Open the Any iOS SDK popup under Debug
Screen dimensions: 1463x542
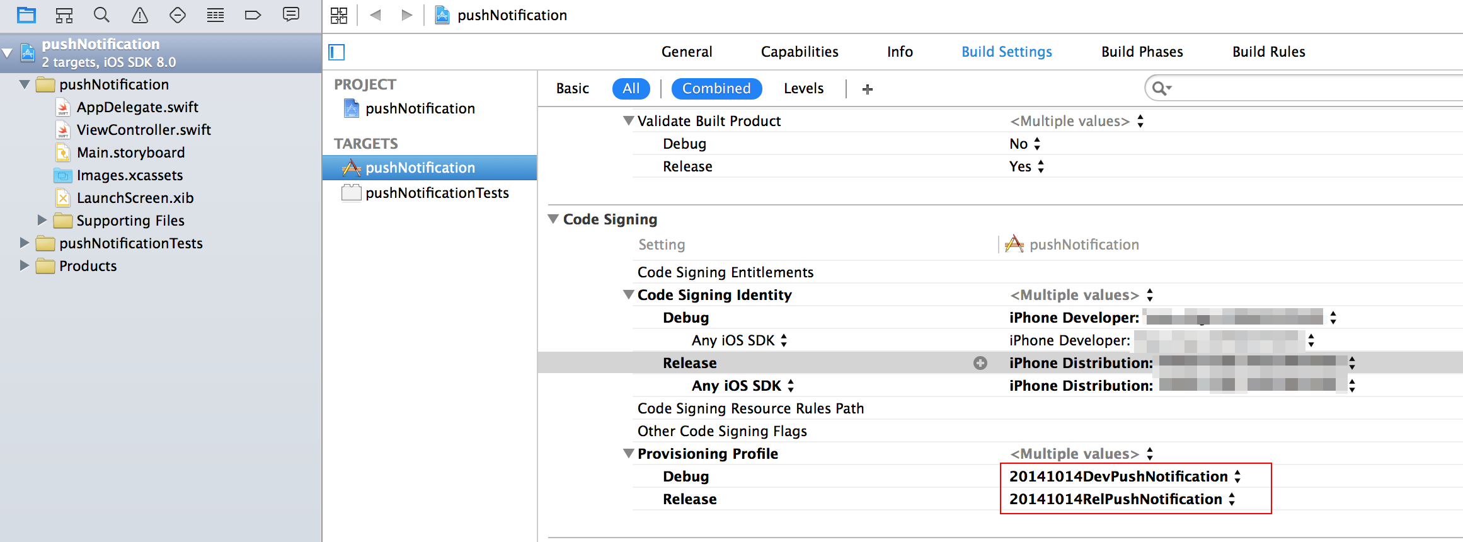(x=740, y=340)
